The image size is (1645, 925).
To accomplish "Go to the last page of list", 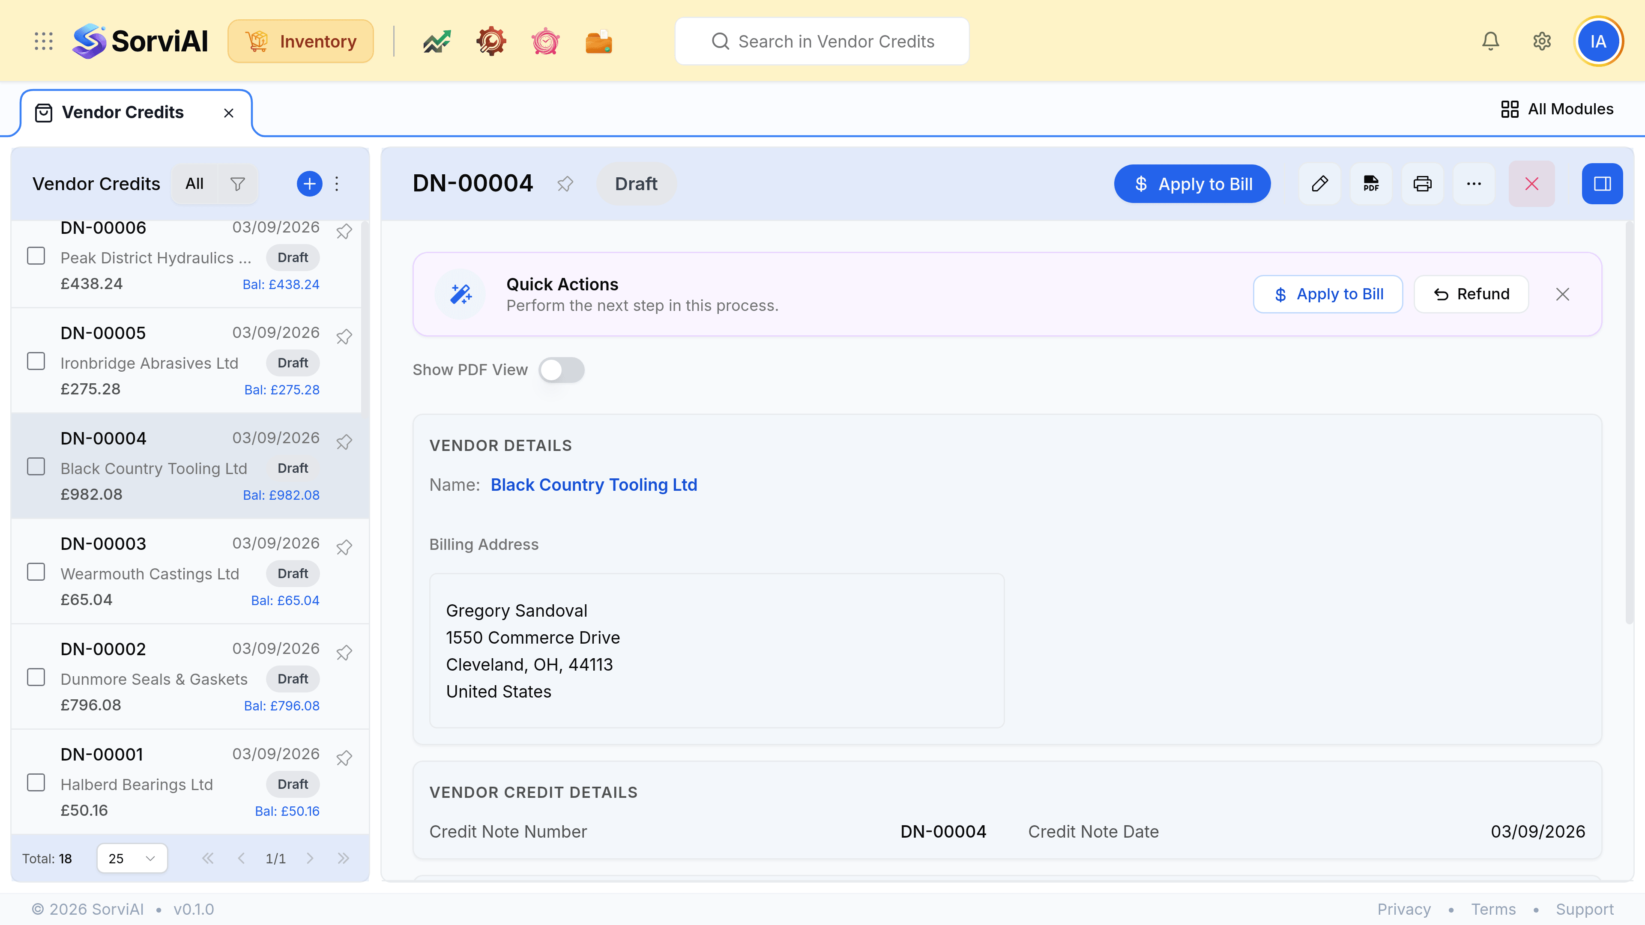I will (x=344, y=858).
